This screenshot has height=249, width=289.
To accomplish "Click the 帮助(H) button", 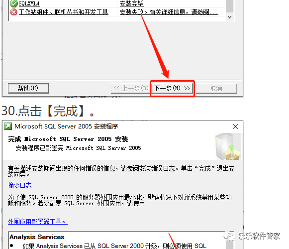I will pos(28,88).
